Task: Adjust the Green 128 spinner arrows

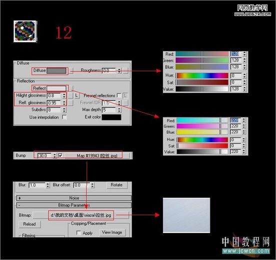Action: (244, 60)
